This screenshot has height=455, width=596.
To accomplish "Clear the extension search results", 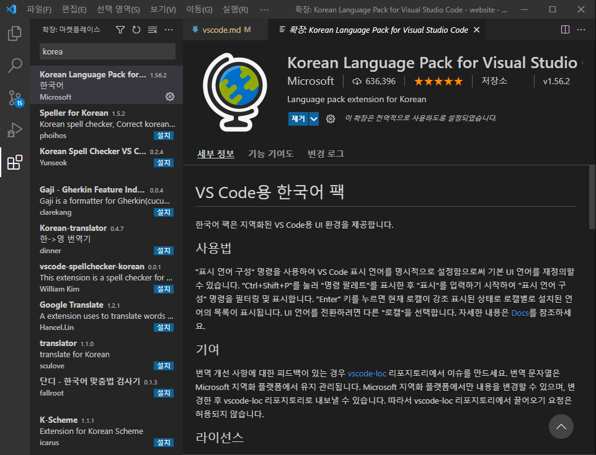I will click(153, 30).
